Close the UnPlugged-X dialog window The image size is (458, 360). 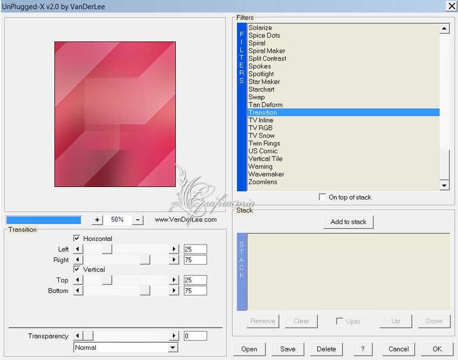452,6
